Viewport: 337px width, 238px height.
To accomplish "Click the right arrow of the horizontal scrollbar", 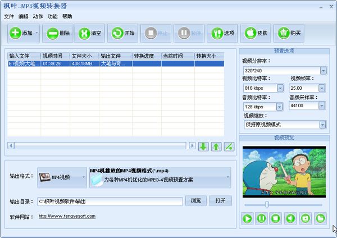I will coord(192,145).
